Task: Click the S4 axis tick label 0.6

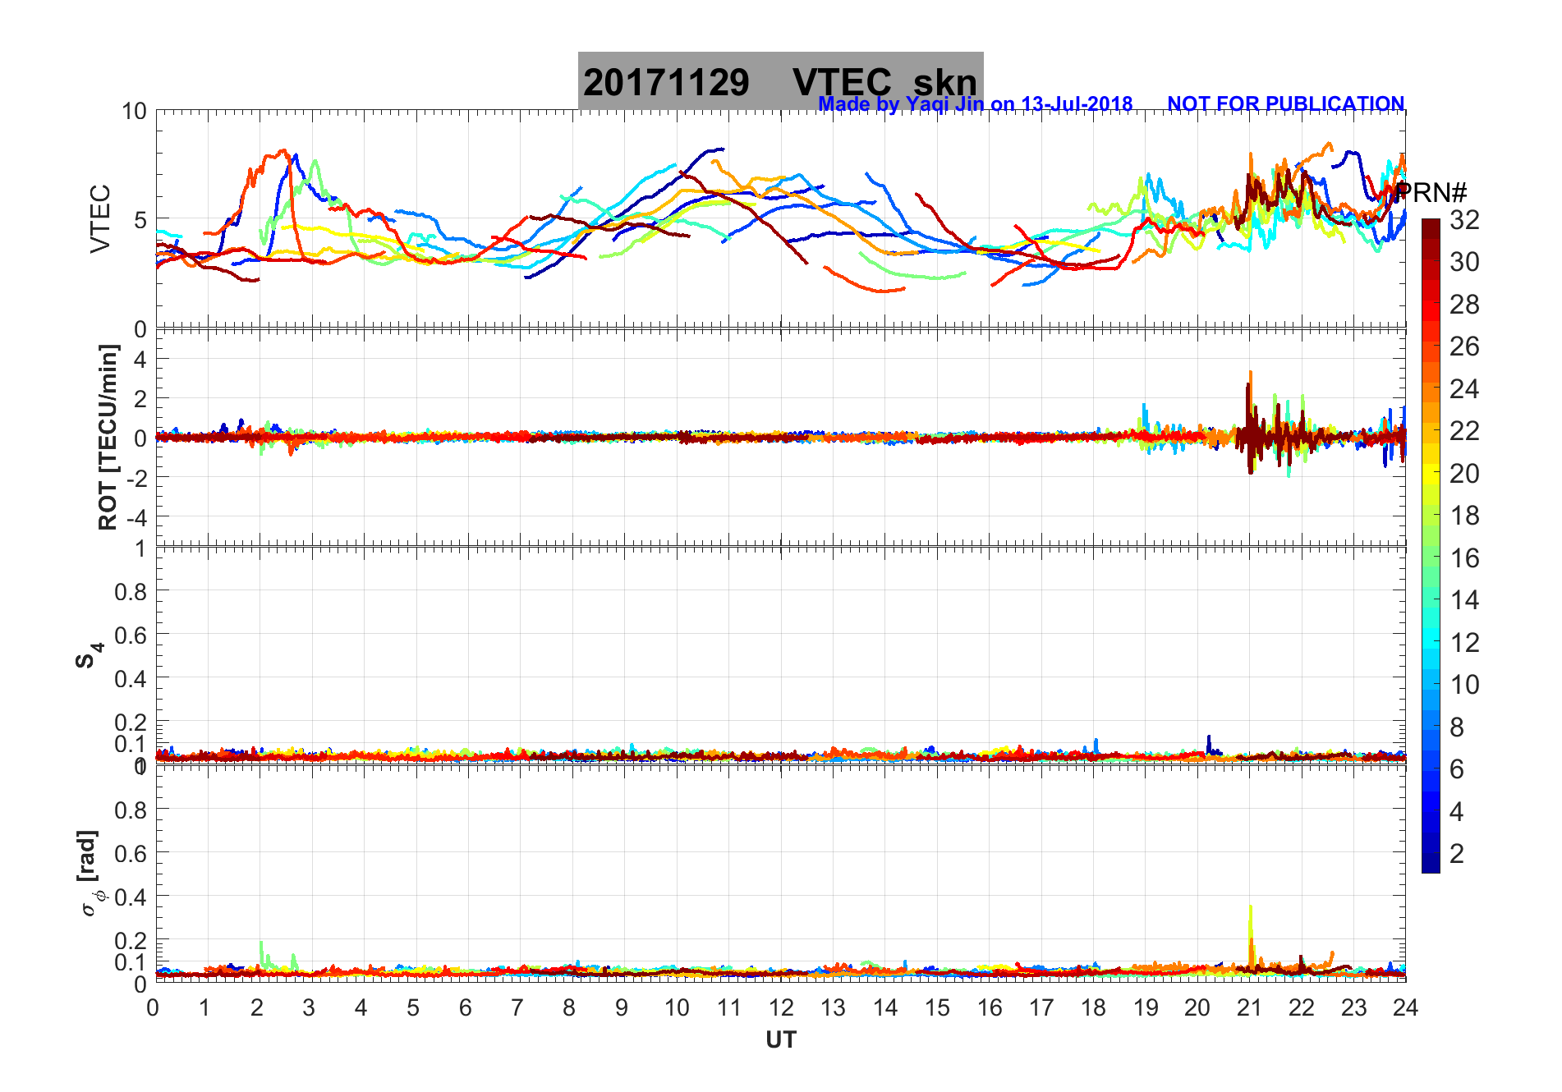Action: point(131,635)
